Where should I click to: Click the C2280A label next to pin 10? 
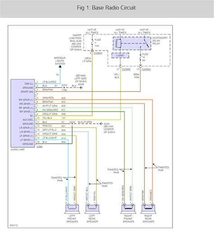click(146, 69)
